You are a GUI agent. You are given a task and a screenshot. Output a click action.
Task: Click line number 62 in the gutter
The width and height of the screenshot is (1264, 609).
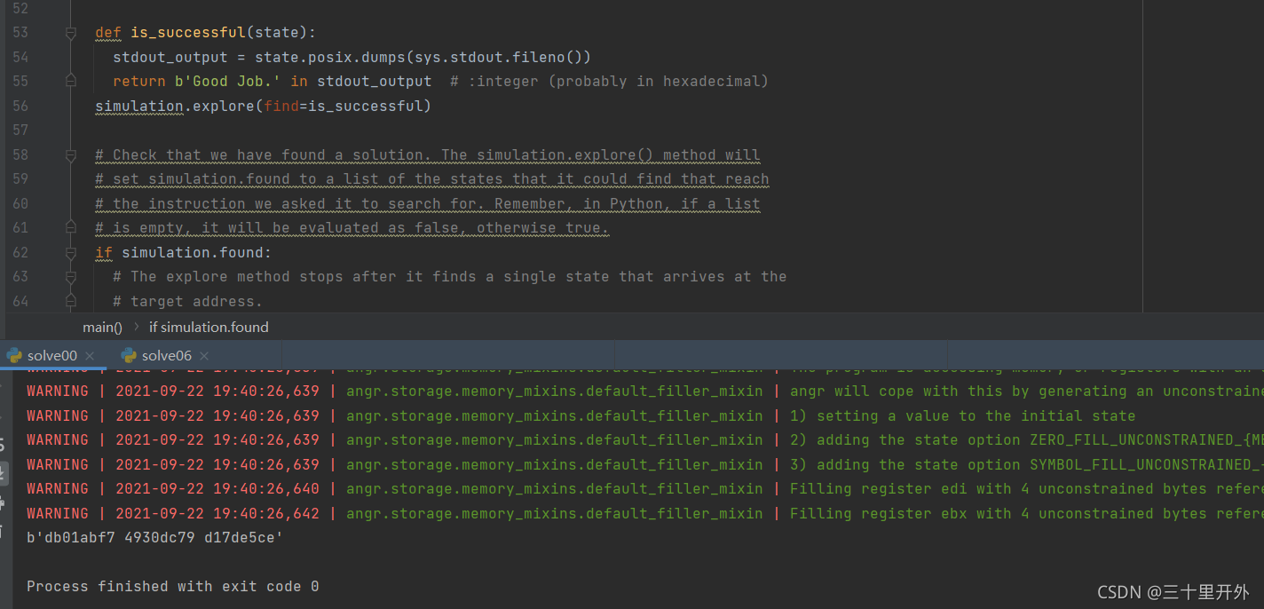[20, 253]
